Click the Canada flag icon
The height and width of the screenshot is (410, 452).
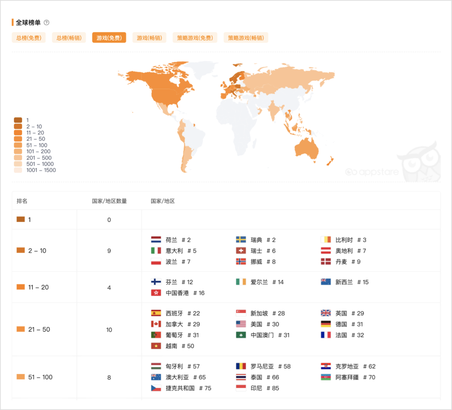click(156, 324)
